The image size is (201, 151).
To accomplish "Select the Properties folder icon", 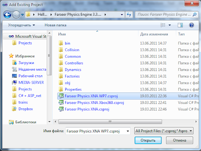I will (x=61, y=89).
